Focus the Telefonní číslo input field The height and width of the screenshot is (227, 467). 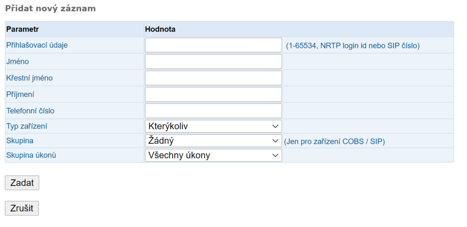[213, 111]
